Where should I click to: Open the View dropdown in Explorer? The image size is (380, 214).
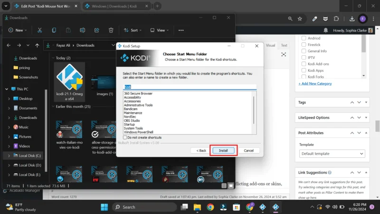159,30
